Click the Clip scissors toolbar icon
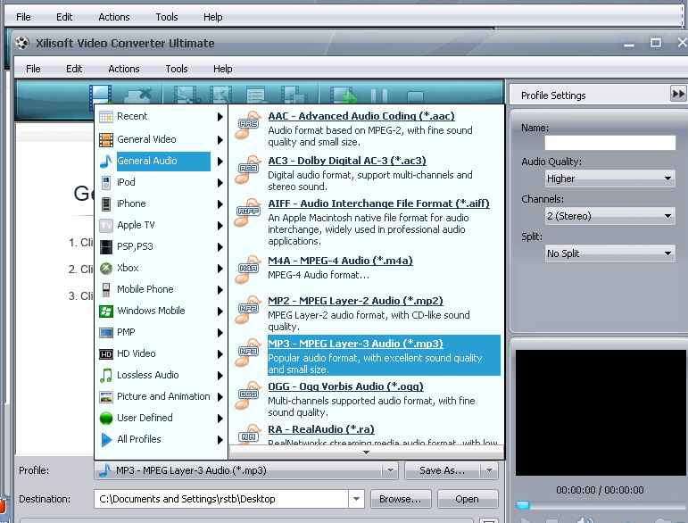Image resolution: width=688 pixels, height=523 pixels. click(x=187, y=95)
